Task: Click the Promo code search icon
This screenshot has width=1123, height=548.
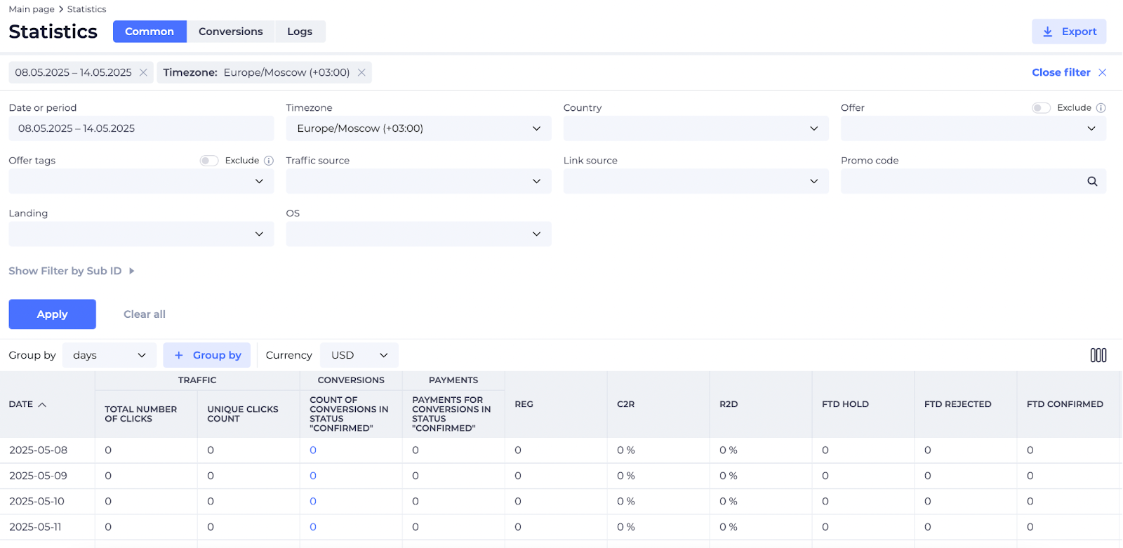Action: pyautogui.click(x=1092, y=181)
